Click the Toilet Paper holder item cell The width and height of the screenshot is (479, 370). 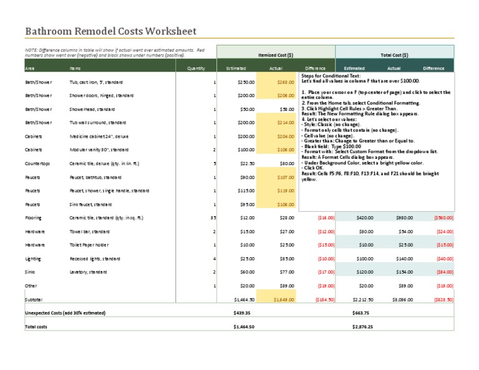coord(89,245)
